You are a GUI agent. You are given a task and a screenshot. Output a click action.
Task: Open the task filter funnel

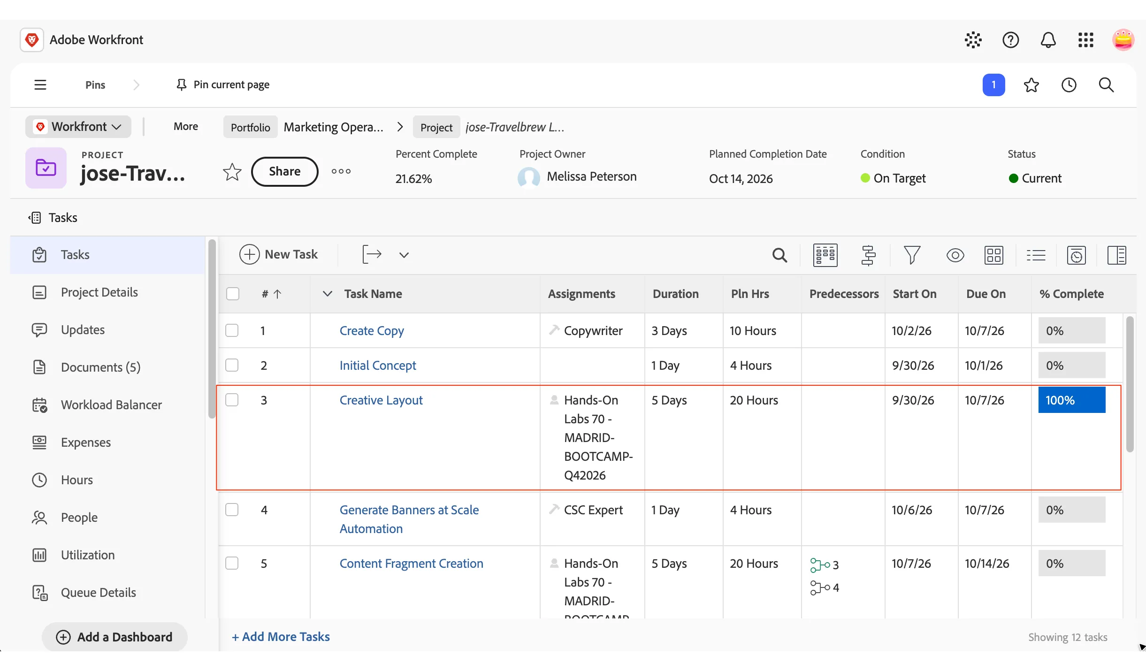(x=912, y=255)
